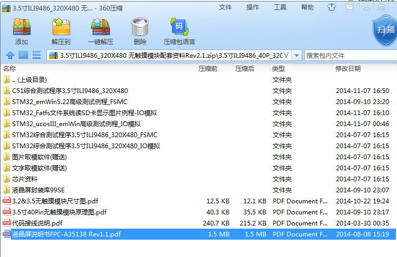Click the 2014-11-07 00:46 date cell
The image size is (397, 257).
coord(362,124)
